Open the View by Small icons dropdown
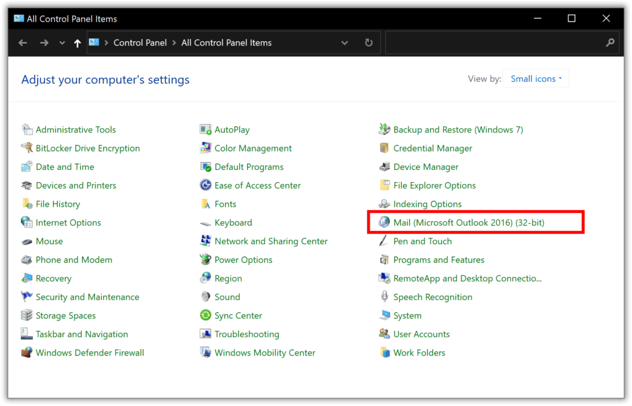Screen dimensions: 632x406 (x=536, y=78)
